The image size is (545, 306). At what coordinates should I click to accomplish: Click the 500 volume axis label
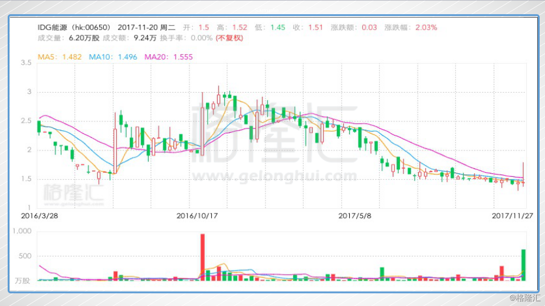coord(25,256)
